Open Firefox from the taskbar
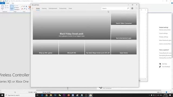The width and height of the screenshot is (173, 97). pyautogui.click(x=68, y=95)
